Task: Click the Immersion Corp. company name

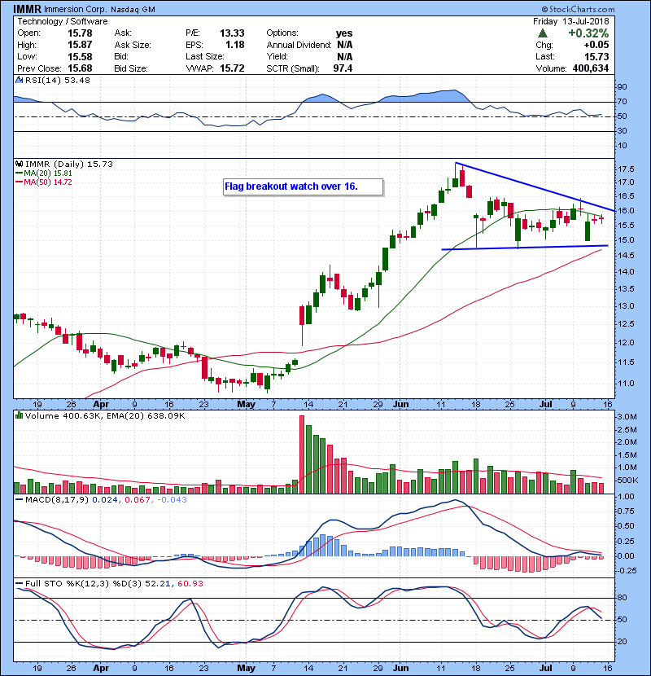Action: 76,10
